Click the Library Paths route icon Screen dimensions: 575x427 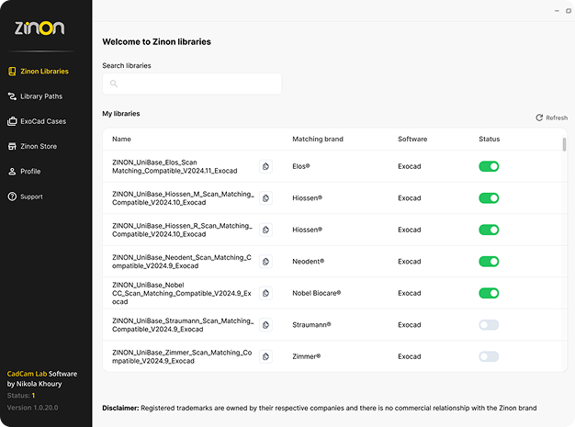[x=12, y=96]
